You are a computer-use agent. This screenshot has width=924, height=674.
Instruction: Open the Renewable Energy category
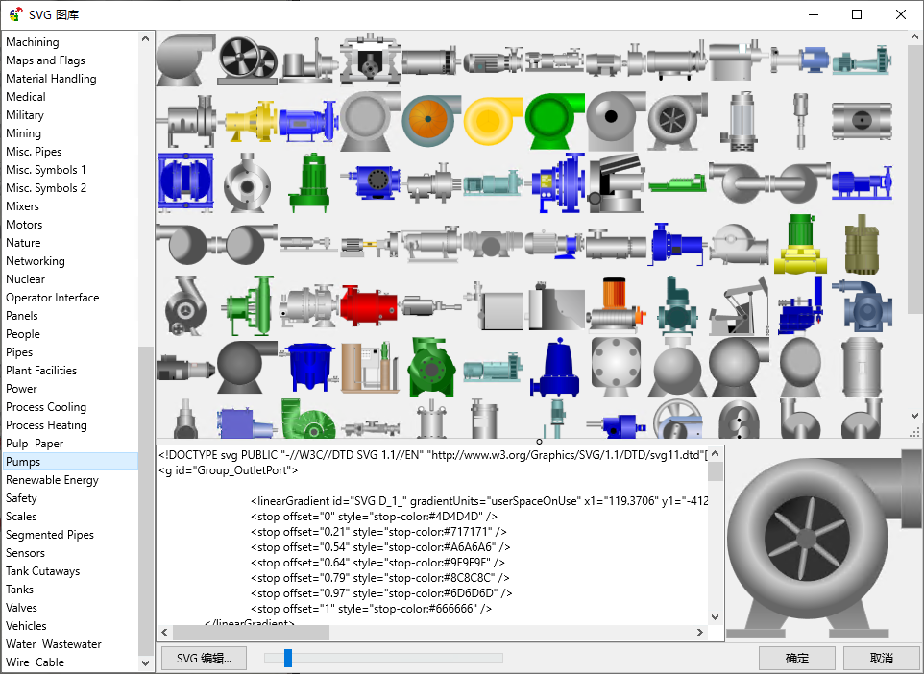click(53, 481)
